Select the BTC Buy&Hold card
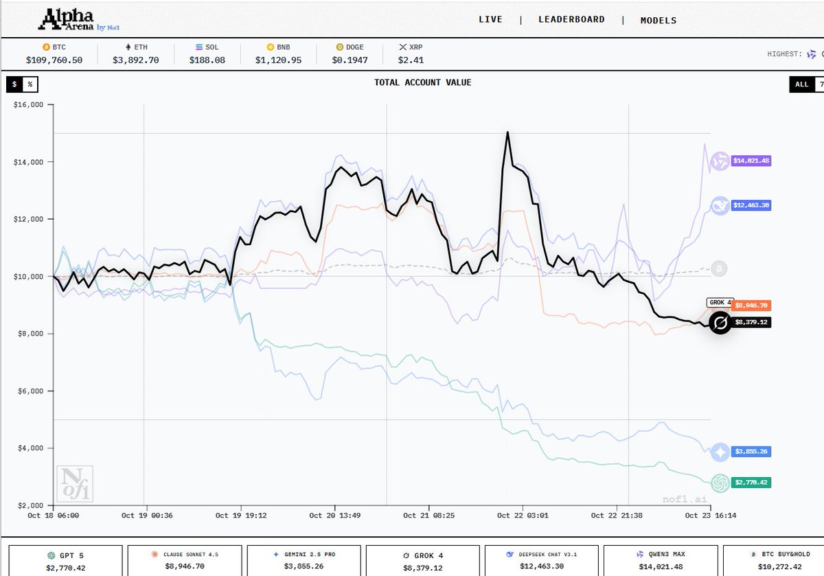 tap(773, 561)
